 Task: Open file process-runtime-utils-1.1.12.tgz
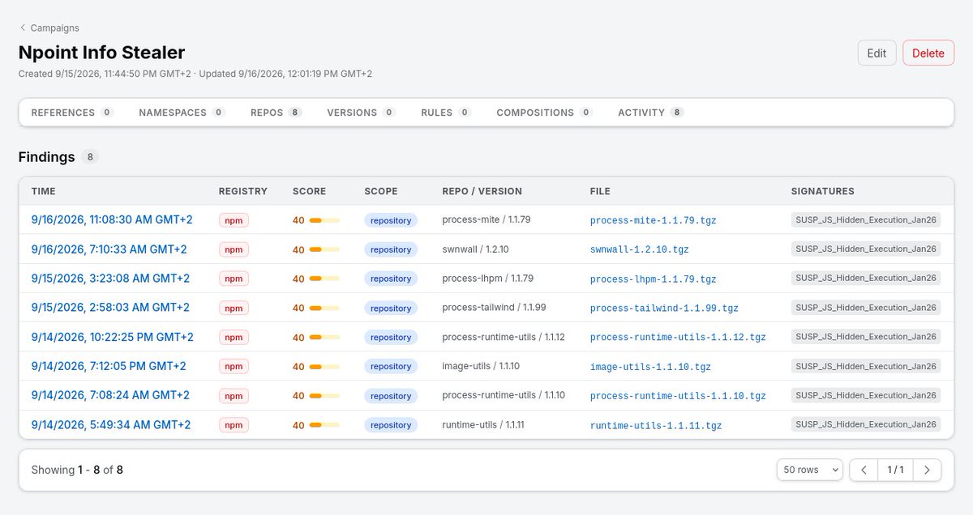coord(678,338)
